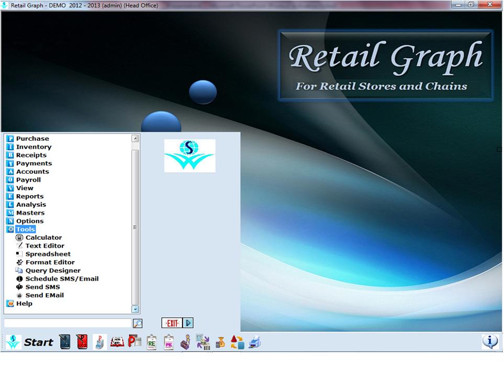
Task: Expand the Payments menu
Action: click(x=34, y=163)
